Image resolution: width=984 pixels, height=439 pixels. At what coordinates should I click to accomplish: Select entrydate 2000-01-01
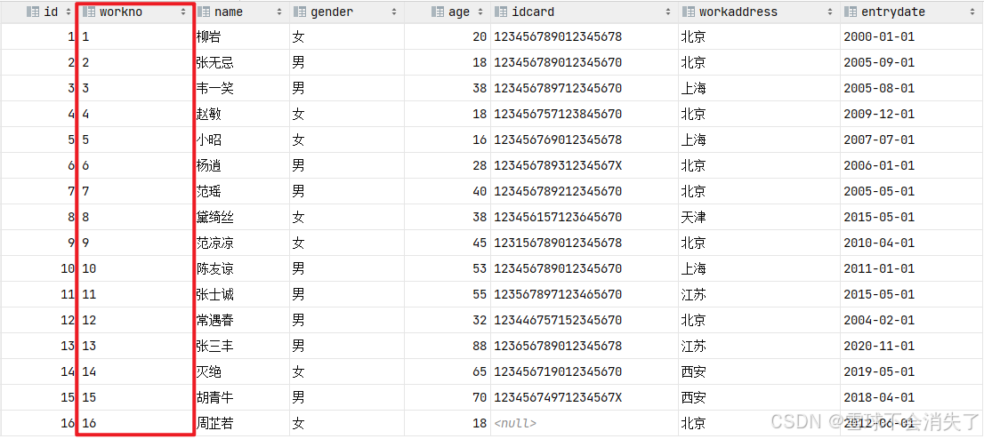pos(879,37)
